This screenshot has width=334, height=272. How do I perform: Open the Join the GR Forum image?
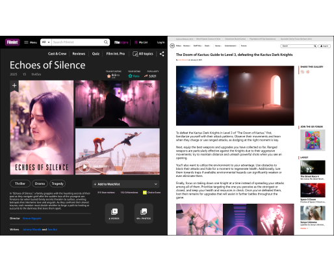click(313, 140)
